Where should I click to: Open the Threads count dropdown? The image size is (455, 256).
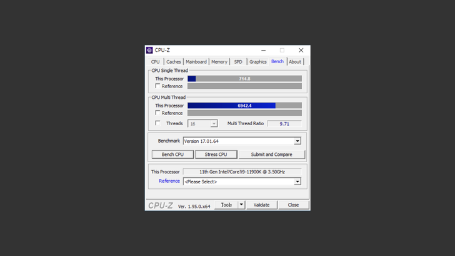pyautogui.click(x=214, y=124)
